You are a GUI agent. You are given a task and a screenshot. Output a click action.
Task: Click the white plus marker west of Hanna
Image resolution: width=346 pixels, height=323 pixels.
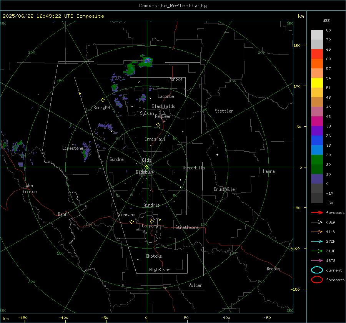coord(217,154)
